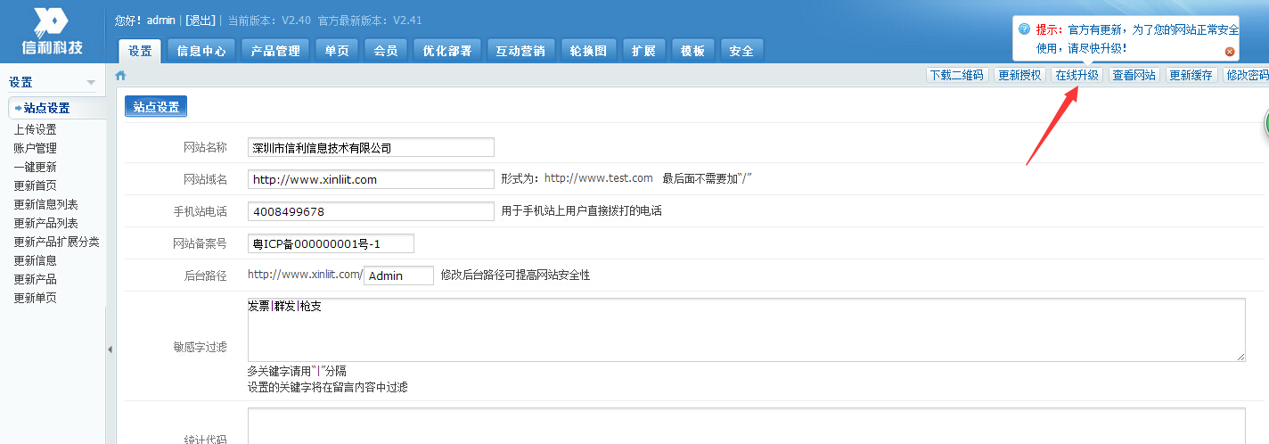Viewport: 1269px width, 444px height.
Task: Click the 信利科技 logo
Action: (x=52, y=31)
